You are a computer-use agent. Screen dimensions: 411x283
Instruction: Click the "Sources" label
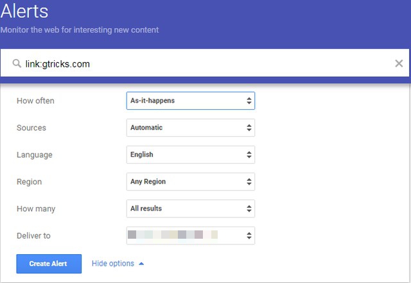31,128
